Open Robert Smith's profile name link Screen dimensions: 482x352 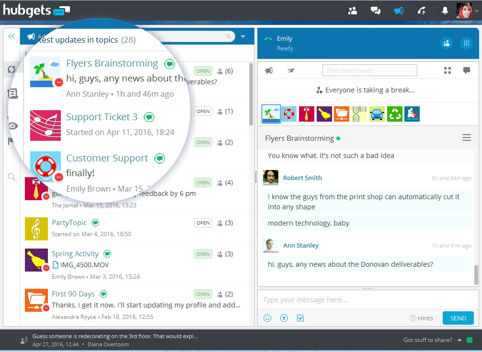[302, 178]
